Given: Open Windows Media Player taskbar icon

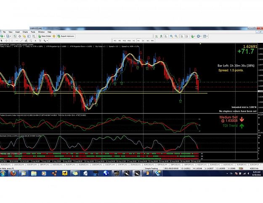Looking at the screenshot, I should pos(44,173).
